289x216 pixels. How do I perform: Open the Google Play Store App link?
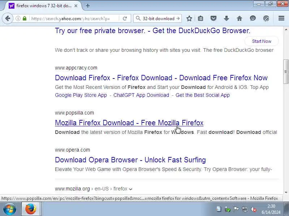coord(81,95)
